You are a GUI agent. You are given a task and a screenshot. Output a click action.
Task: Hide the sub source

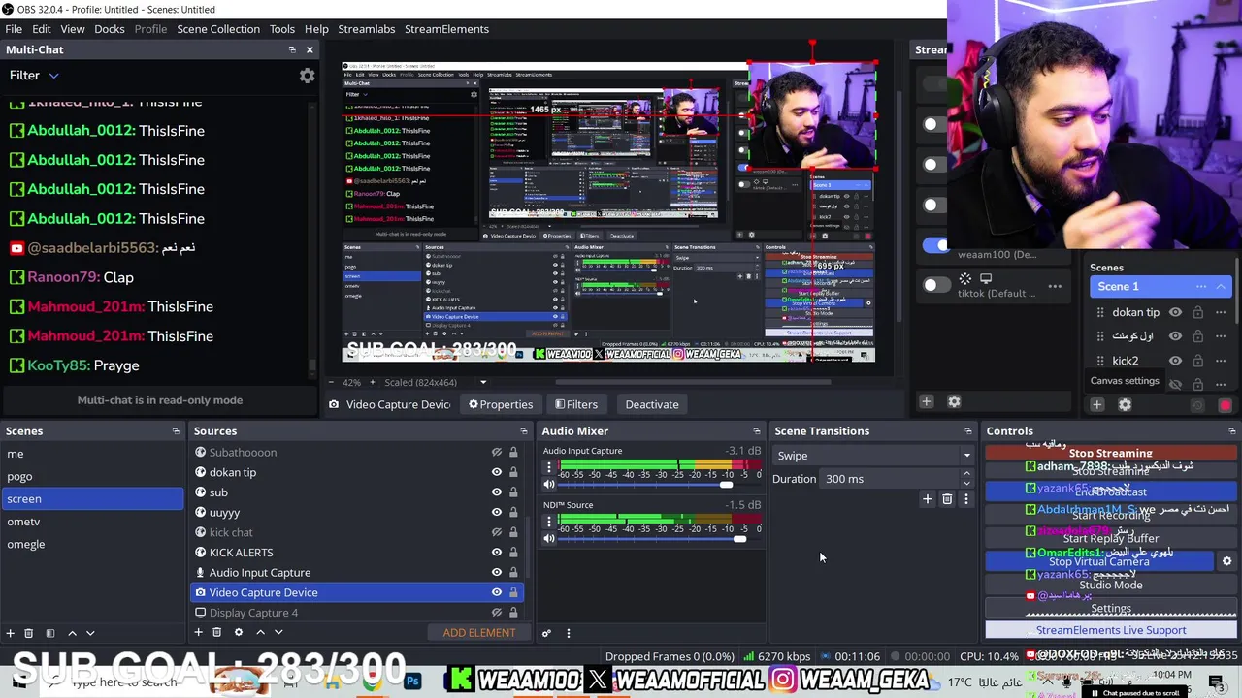click(496, 492)
